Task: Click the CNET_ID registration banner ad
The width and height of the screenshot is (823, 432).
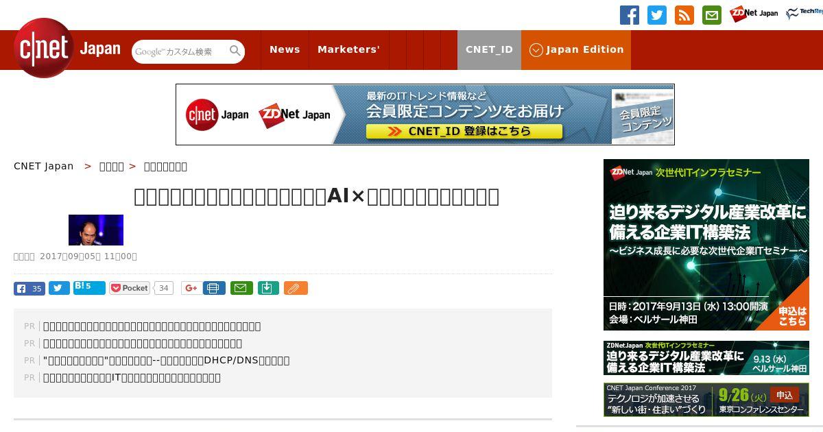Action: coord(425,115)
